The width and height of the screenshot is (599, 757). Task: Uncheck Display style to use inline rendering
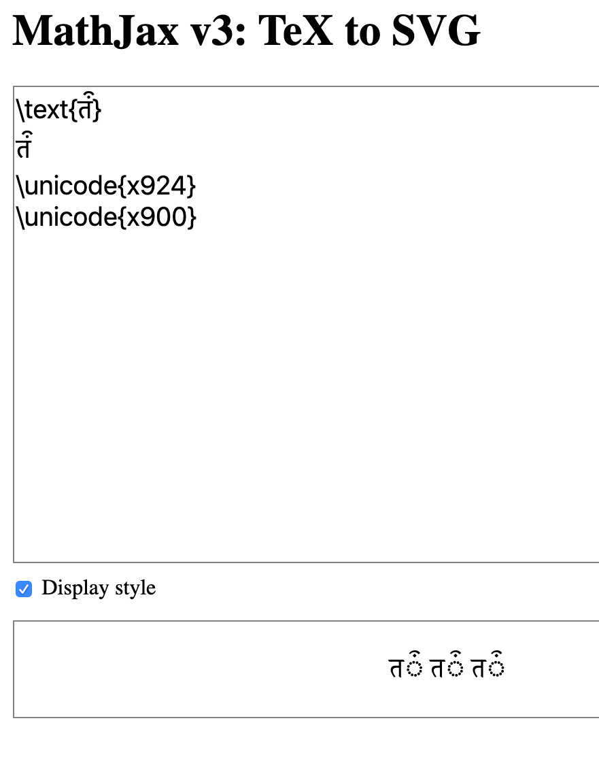23,589
